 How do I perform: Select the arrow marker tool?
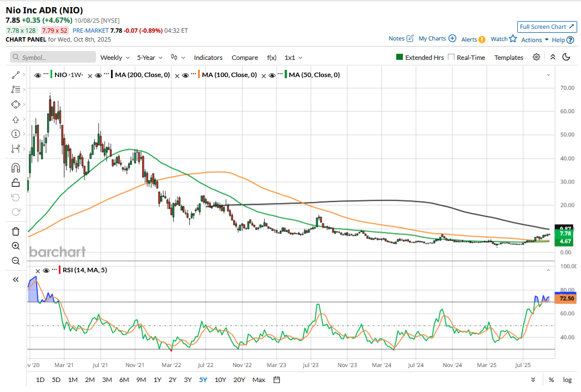click(16, 120)
